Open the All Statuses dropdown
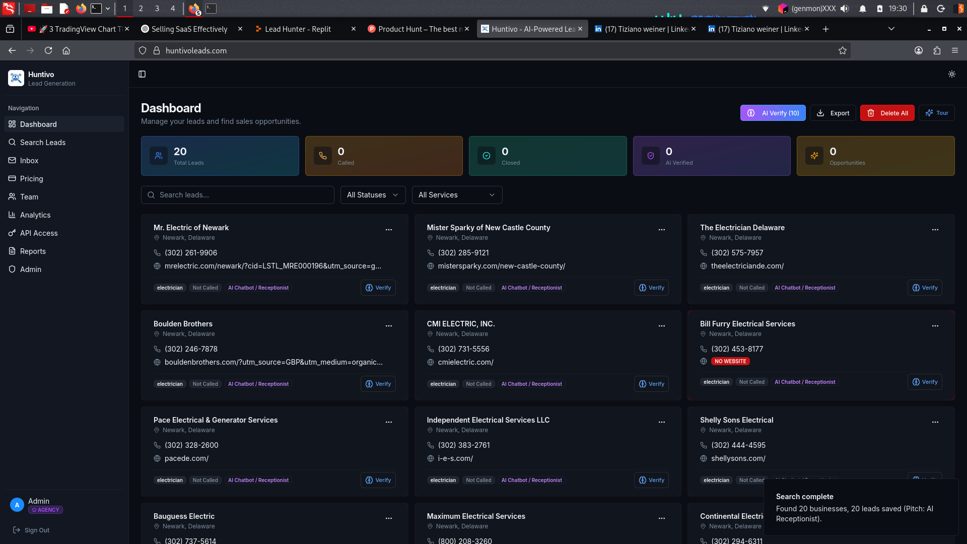Screen dimensions: 967x544 pyautogui.click(x=373, y=195)
